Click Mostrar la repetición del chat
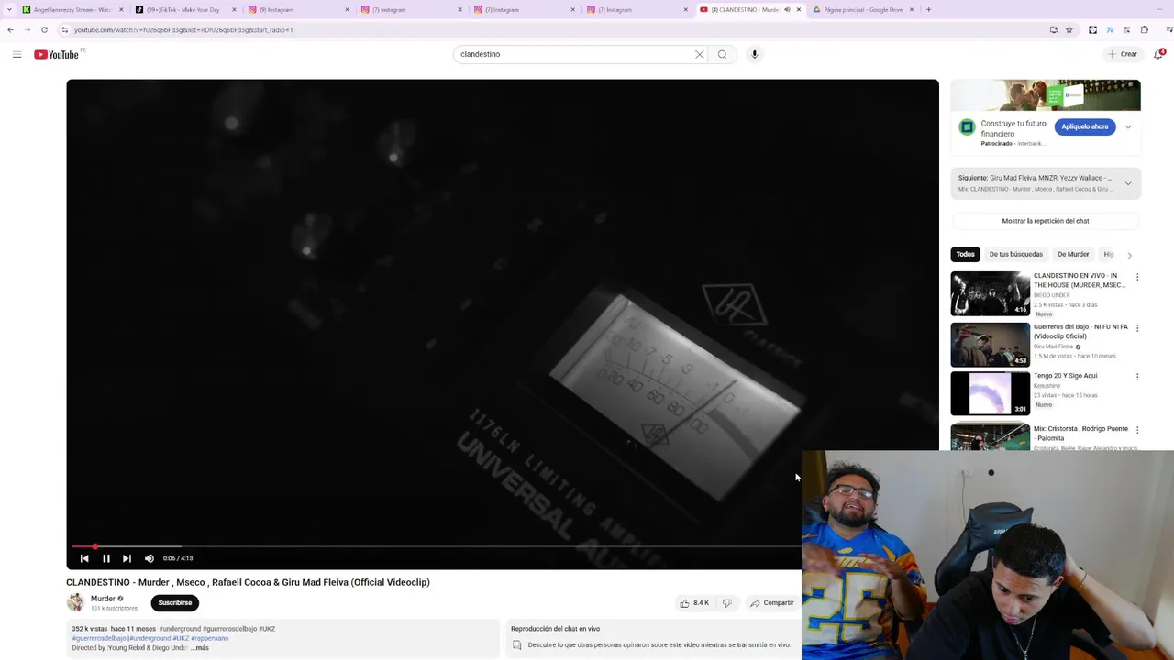 (x=1046, y=221)
